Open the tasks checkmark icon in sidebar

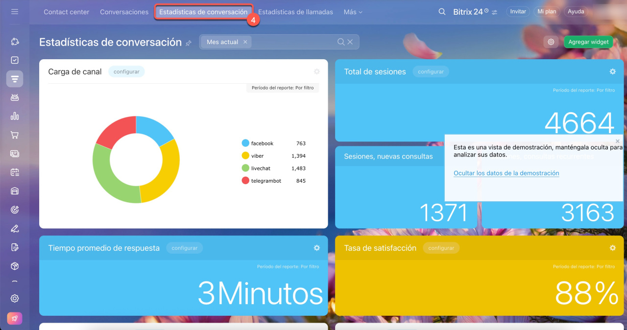click(x=15, y=60)
